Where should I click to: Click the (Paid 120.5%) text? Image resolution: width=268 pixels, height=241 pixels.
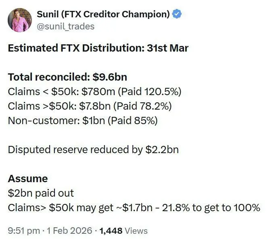pos(152,91)
